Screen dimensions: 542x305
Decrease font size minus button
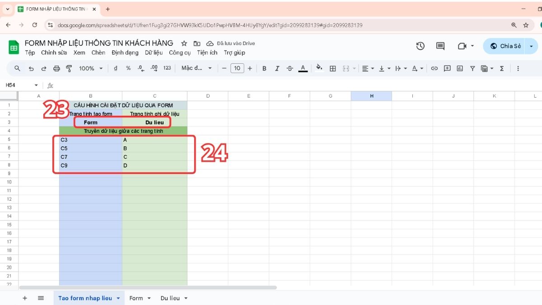[x=224, y=68]
